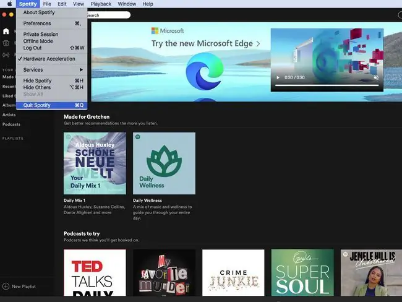Open My Favorite Murder podcast cover
Viewport: 402px width, 302px height.
coord(164,273)
